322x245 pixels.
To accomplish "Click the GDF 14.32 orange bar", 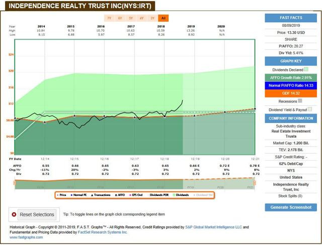I will point(291,93).
